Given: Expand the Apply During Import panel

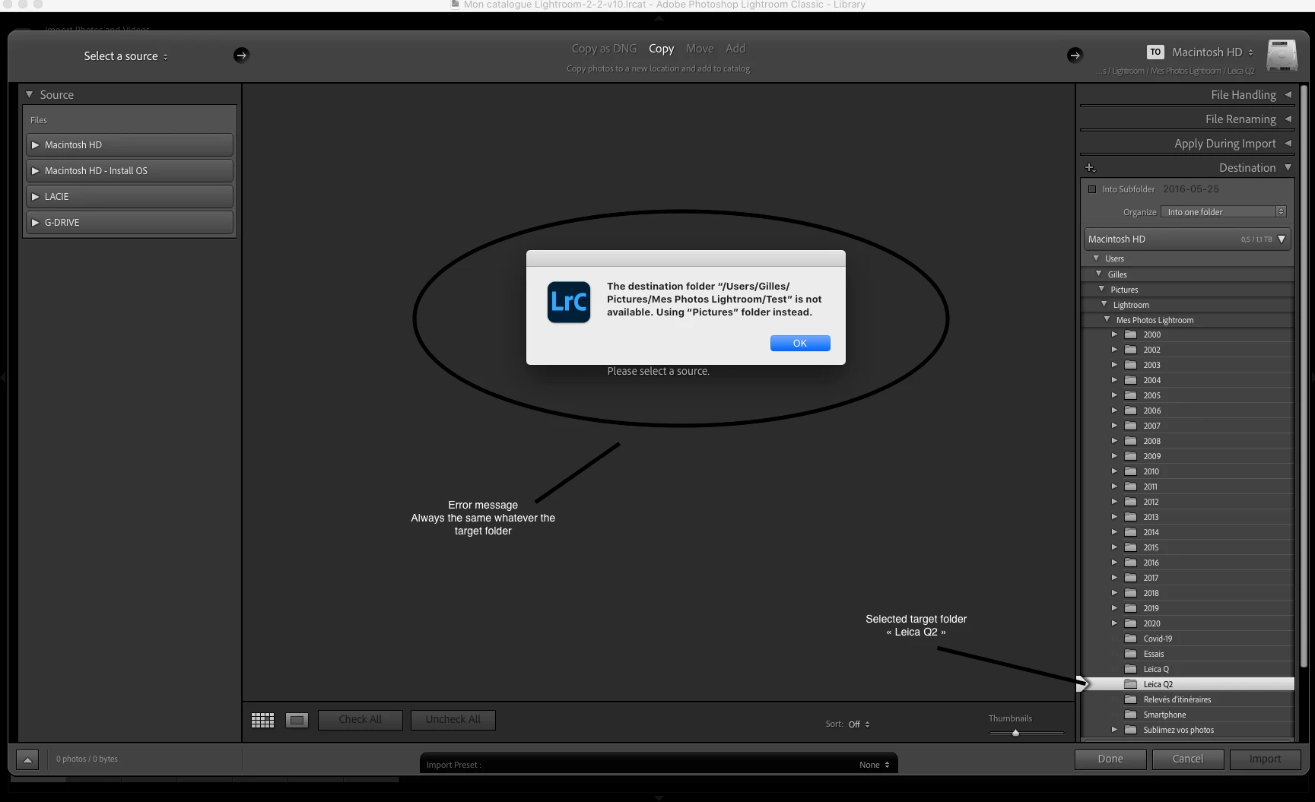Looking at the screenshot, I should point(1288,143).
